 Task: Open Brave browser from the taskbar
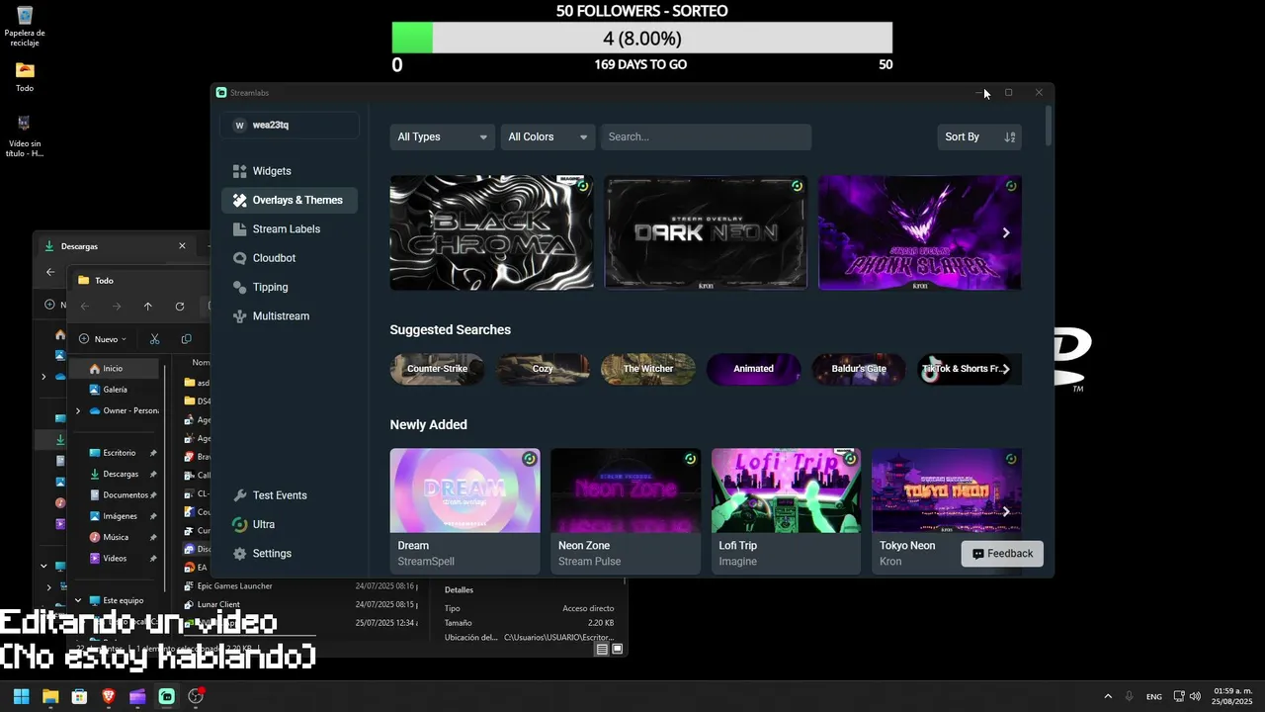coord(109,696)
